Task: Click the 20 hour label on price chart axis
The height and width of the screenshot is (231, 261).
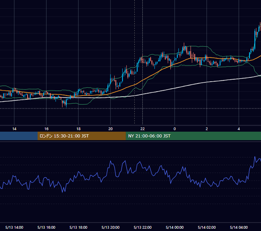Action: tap(111, 129)
